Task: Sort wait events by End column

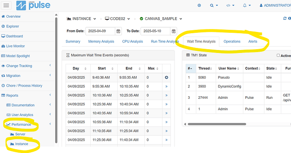Action: pyautogui.click(x=131, y=69)
